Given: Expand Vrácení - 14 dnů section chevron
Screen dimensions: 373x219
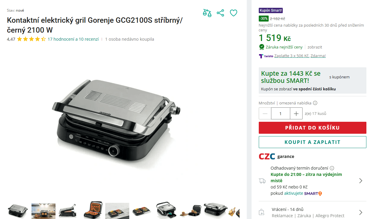Looking at the screenshot, I should coord(361,212).
